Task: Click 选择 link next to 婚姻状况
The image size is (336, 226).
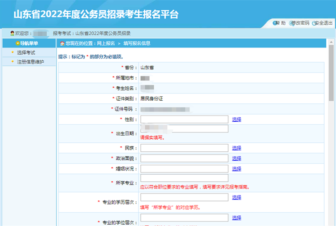Action: tap(237, 169)
